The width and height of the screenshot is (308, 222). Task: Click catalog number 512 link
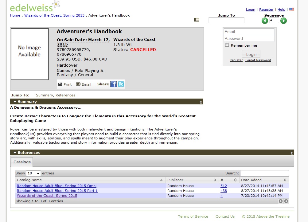(224, 186)
